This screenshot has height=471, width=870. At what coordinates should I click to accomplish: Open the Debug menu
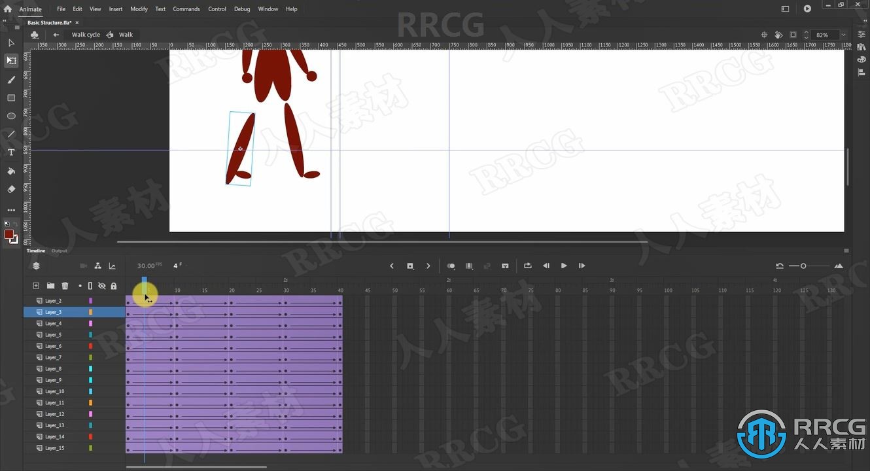click(242, 9)
